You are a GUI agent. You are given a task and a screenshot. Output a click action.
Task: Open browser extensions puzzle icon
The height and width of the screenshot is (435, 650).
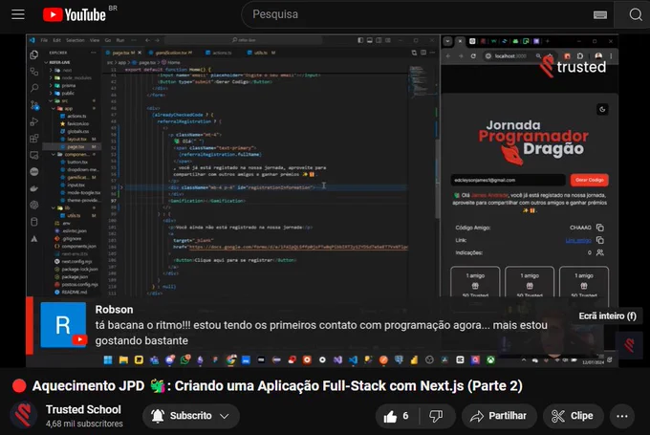(x=580, y=56)
